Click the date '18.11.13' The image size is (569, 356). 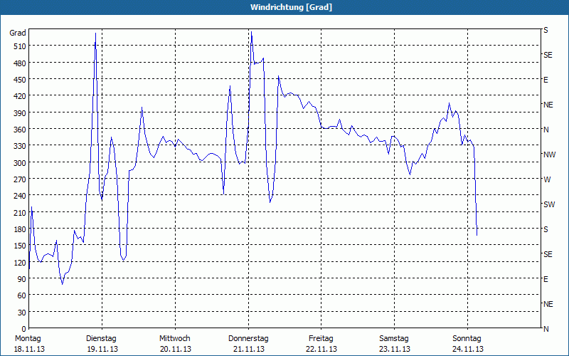pyautogui.click(x=29, y=349)
